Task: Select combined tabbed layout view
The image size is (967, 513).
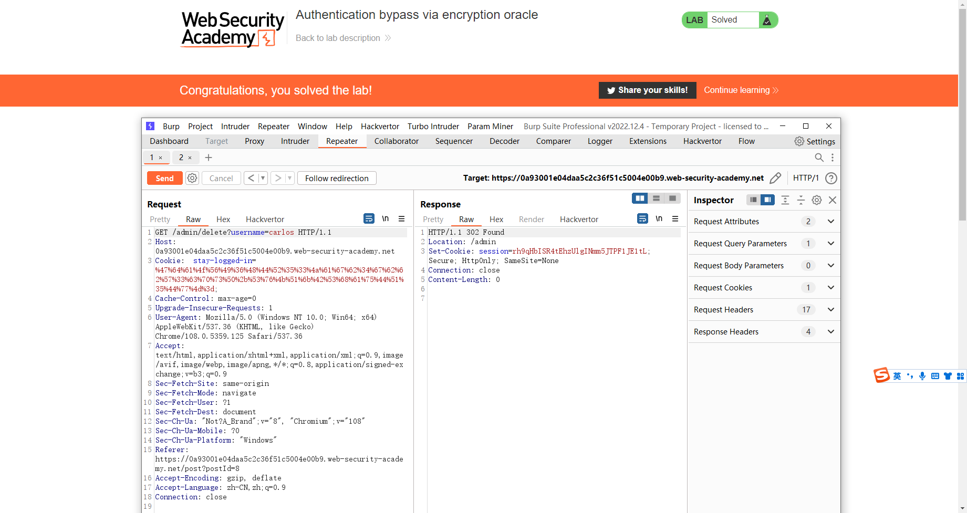Action: [672, 198]
